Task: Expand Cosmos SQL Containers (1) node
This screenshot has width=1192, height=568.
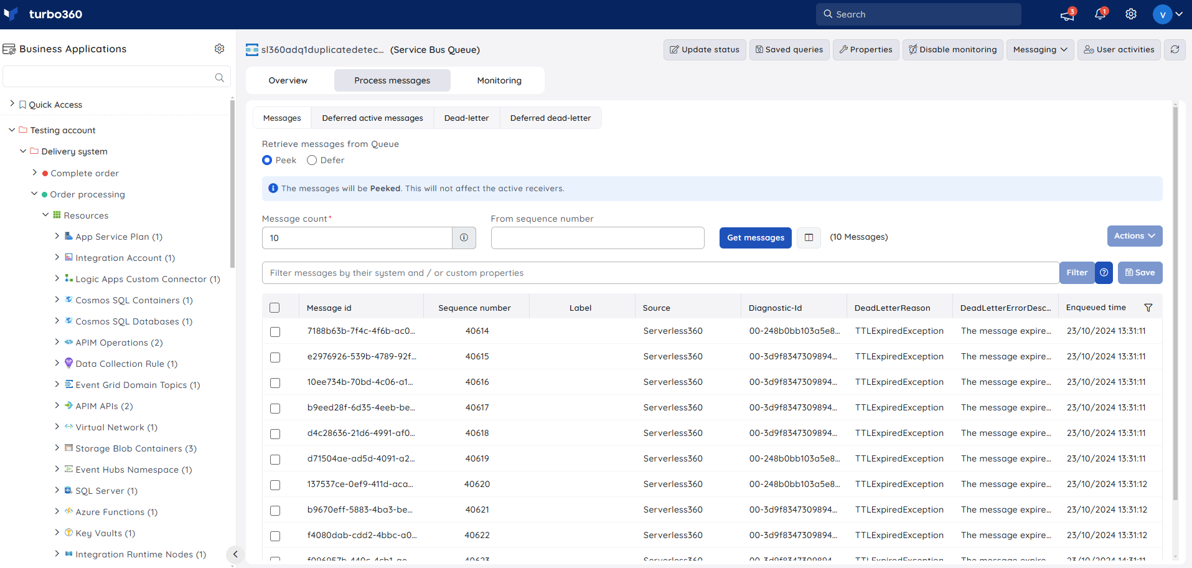Action: point(57,300)
